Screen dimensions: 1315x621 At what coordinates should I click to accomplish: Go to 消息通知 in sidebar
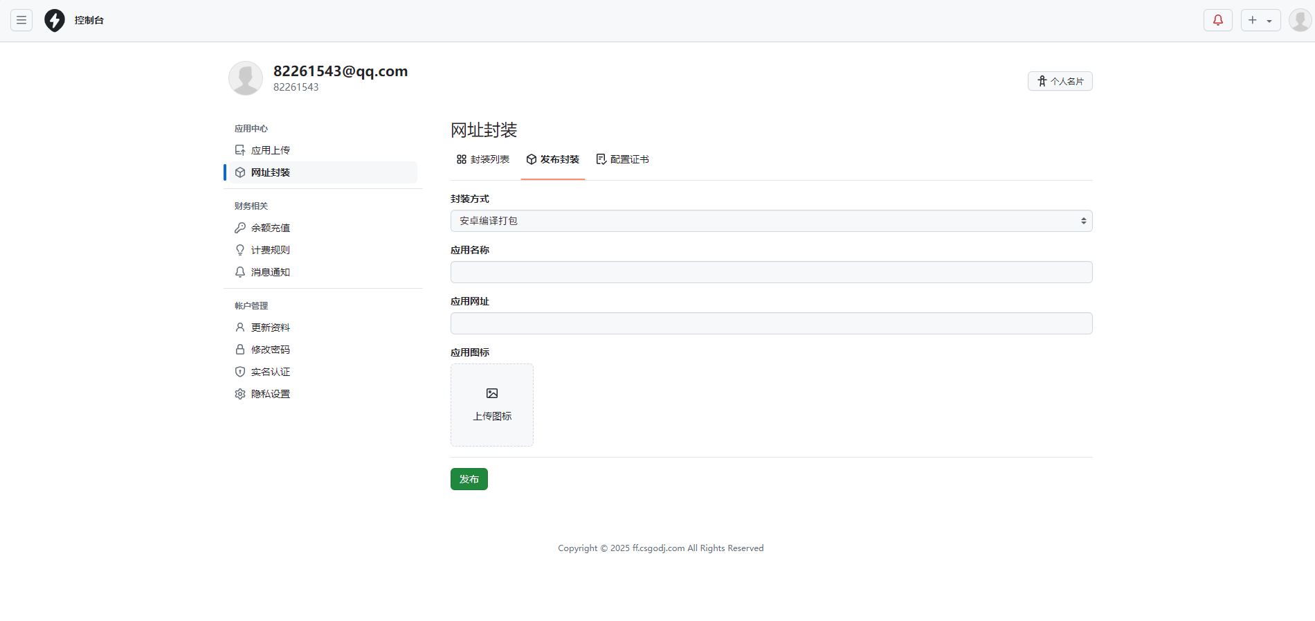pos(270,272)
